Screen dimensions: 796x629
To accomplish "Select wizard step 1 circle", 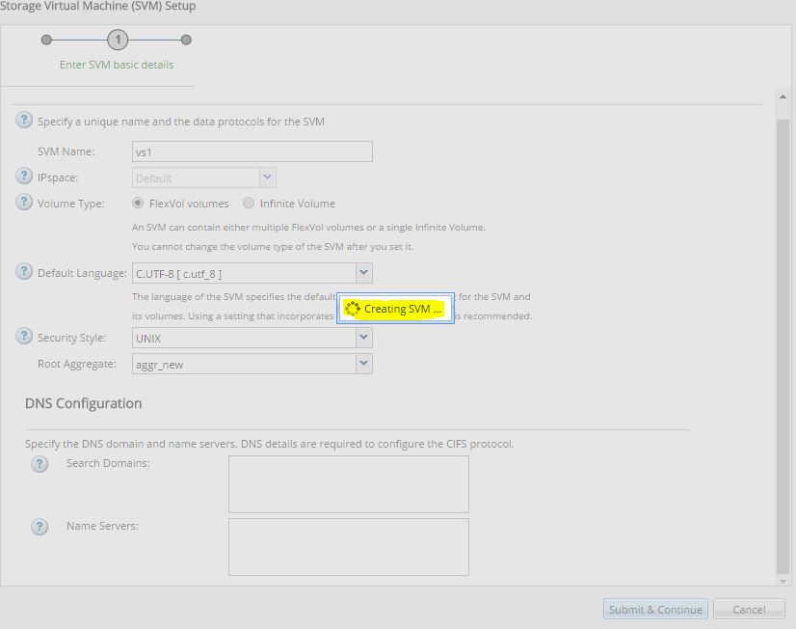I will tap(117, 40).
